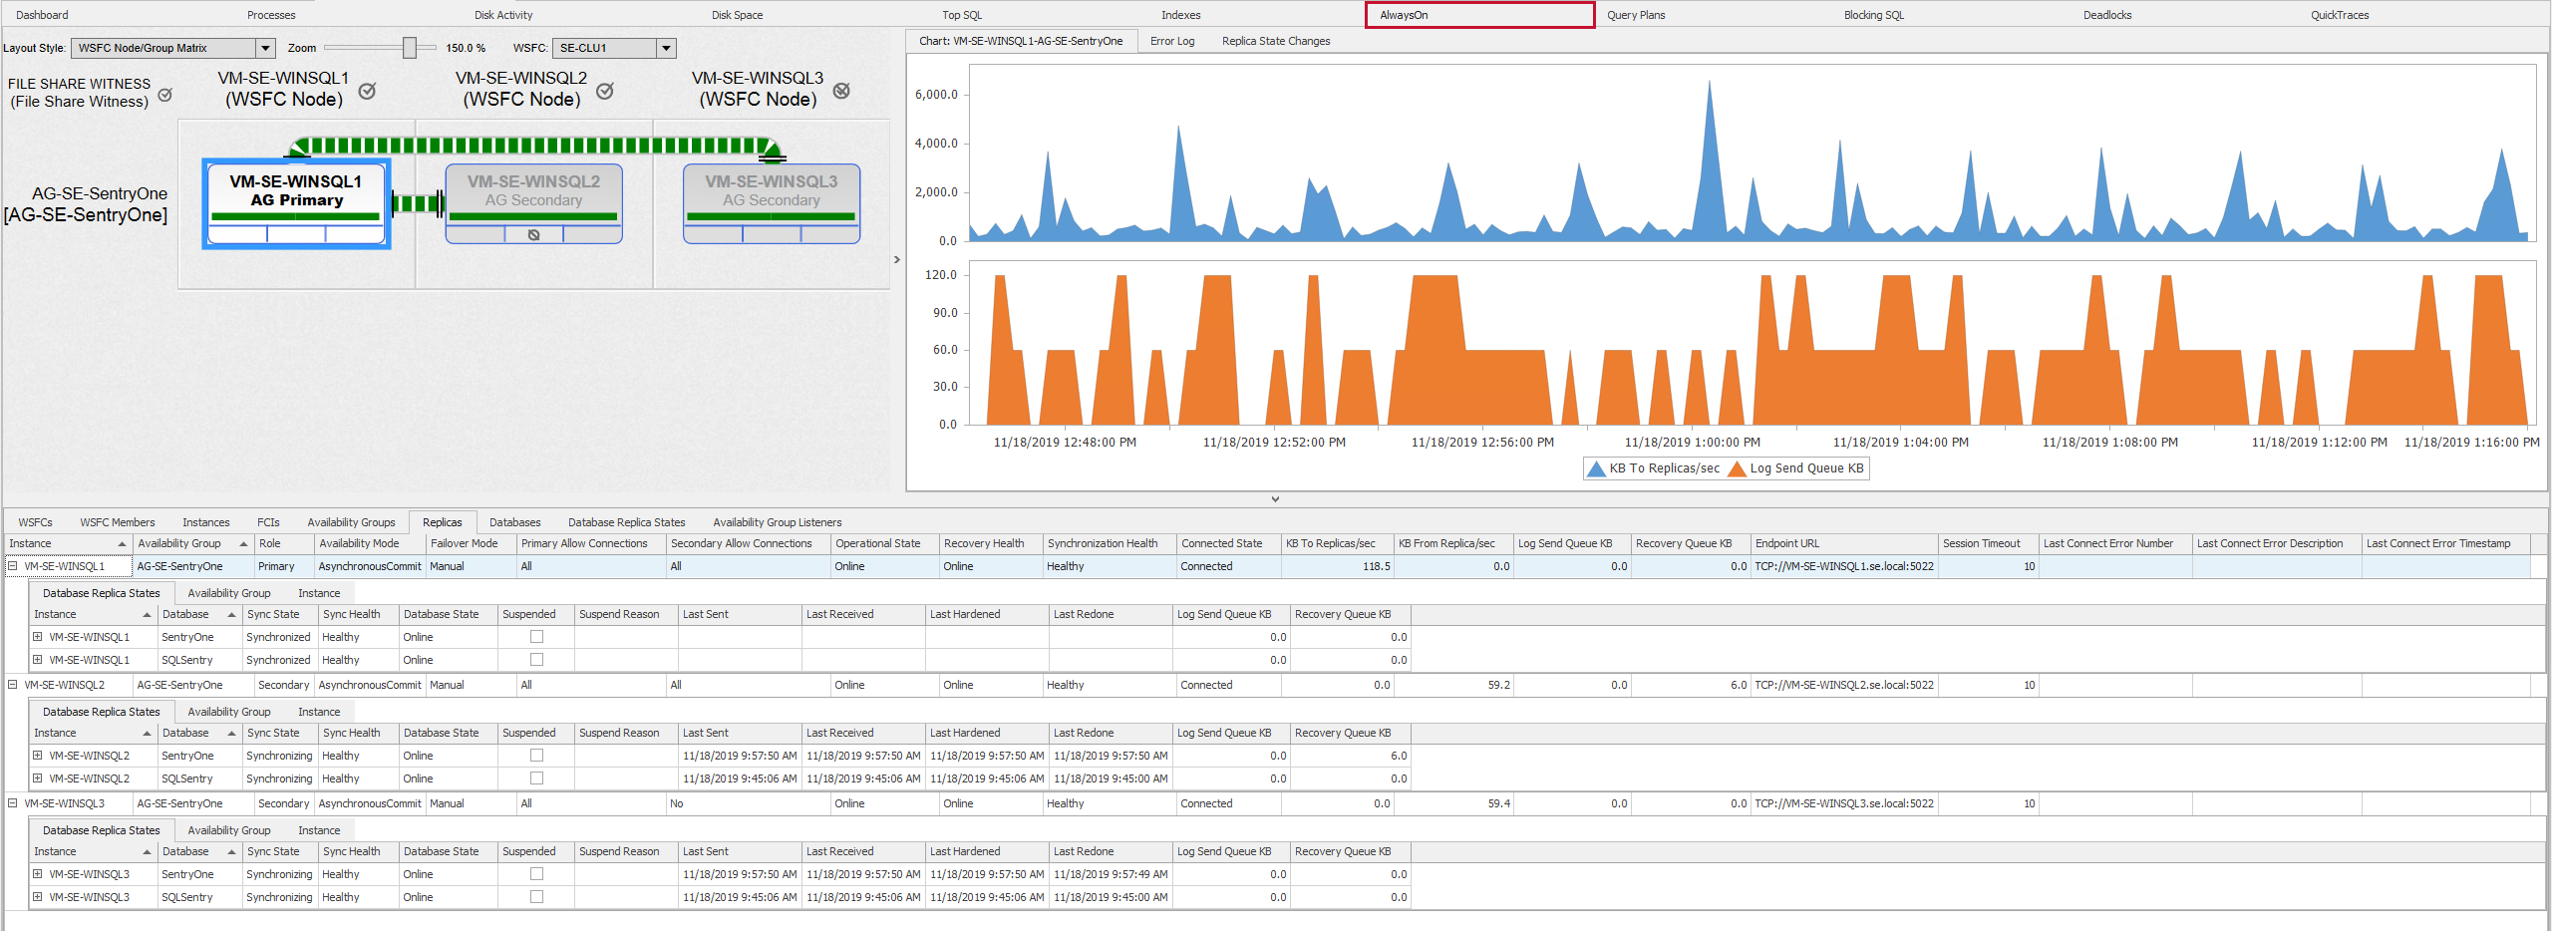This screenshot has width=2552, height=931.
Task: Click the health icon next to VM-SE-WINSQL2 node
Action: (x=605, y=90)
